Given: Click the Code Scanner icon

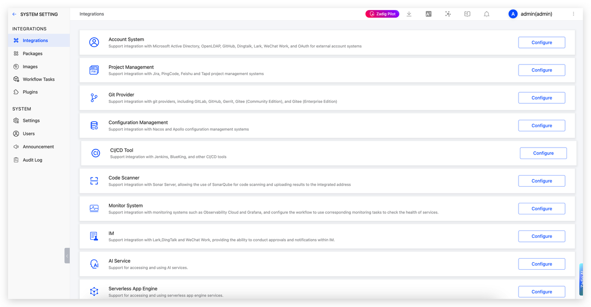Looking at the screenshot, I should 94,181.
